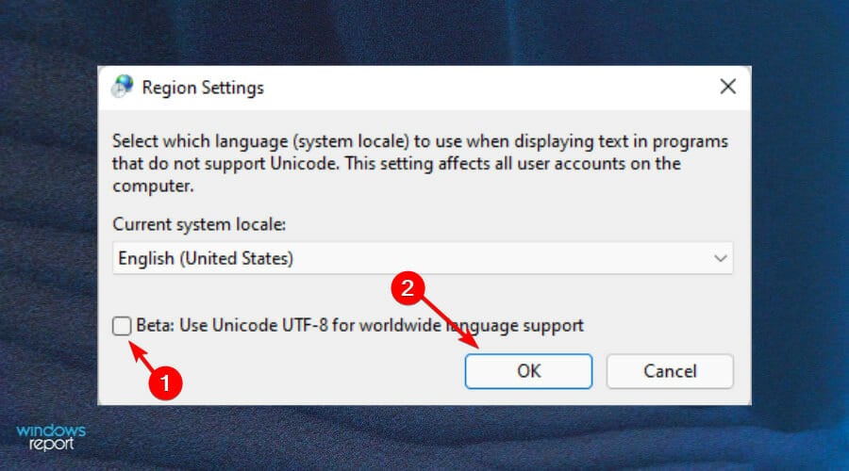This screenshot has width=849, height=471.
Task: Enable the Beta Unicode UTF-8 checkbox
Action: [x=122, y=326]
